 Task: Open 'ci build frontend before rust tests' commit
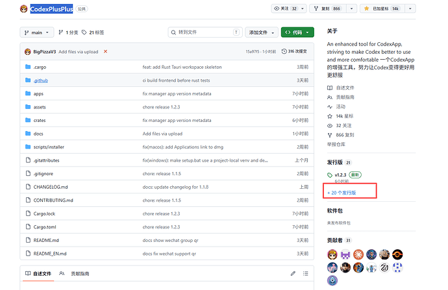pos(177,80)
